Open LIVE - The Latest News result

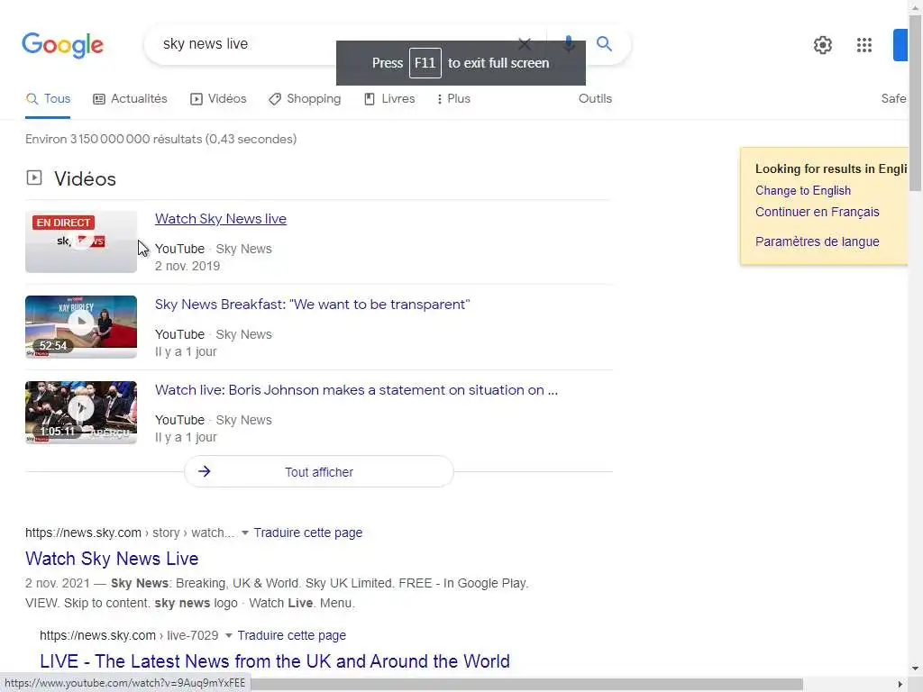274,661
